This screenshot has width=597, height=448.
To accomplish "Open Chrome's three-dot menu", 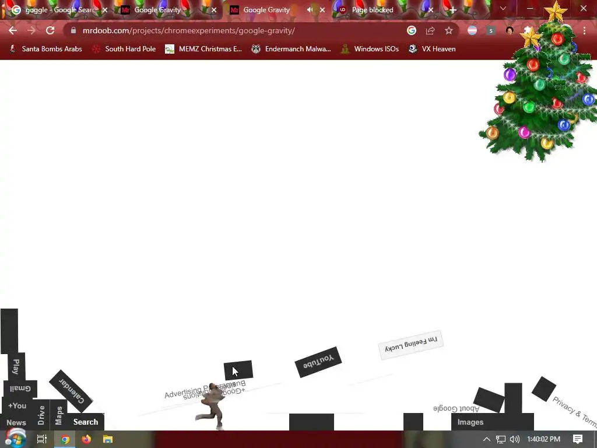I will [x=584, y=30].
